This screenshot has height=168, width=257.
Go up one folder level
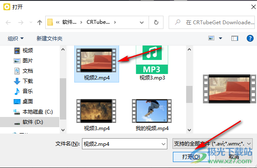pos(40,23)
